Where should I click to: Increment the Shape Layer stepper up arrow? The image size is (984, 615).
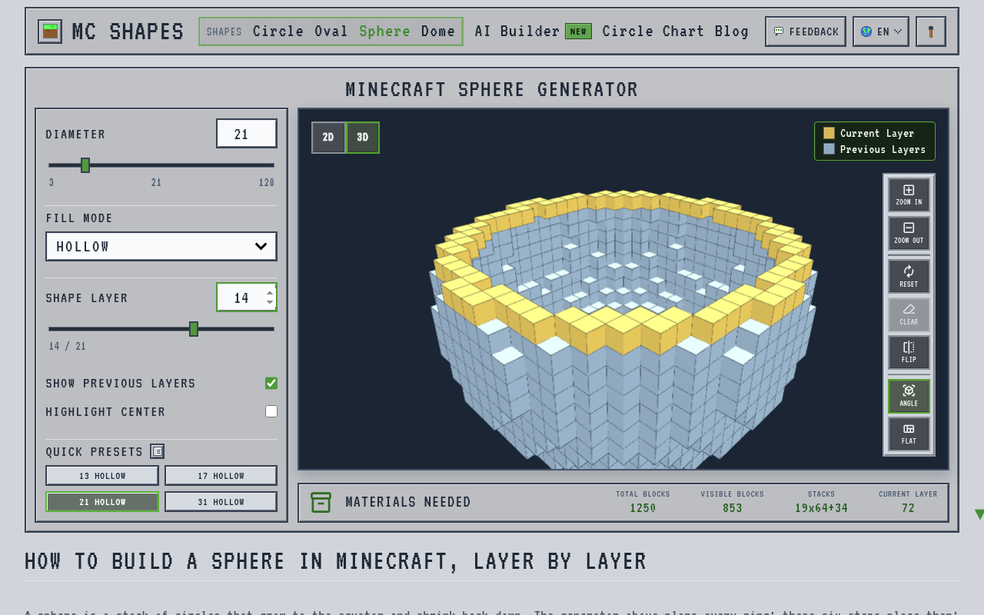pos(270,292)
